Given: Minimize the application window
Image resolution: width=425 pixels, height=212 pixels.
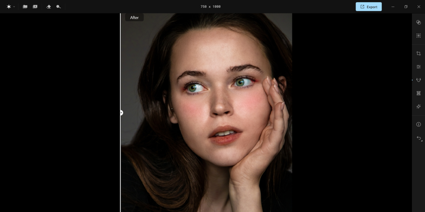Looking at the screenshot, I should point(393,7).
